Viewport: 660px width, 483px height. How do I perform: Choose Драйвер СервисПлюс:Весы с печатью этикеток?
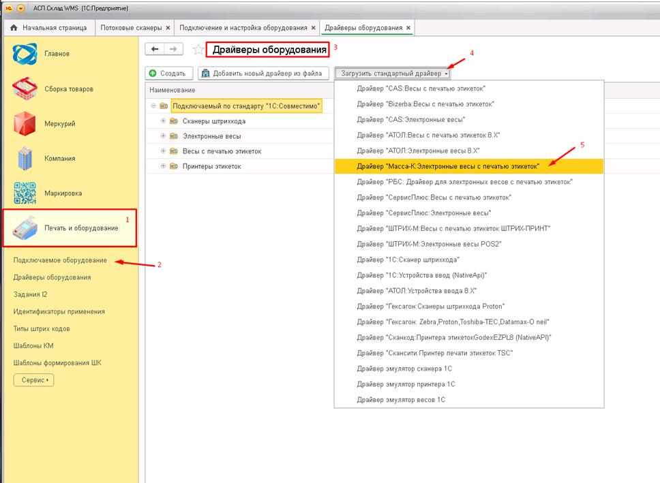(469, 198)
